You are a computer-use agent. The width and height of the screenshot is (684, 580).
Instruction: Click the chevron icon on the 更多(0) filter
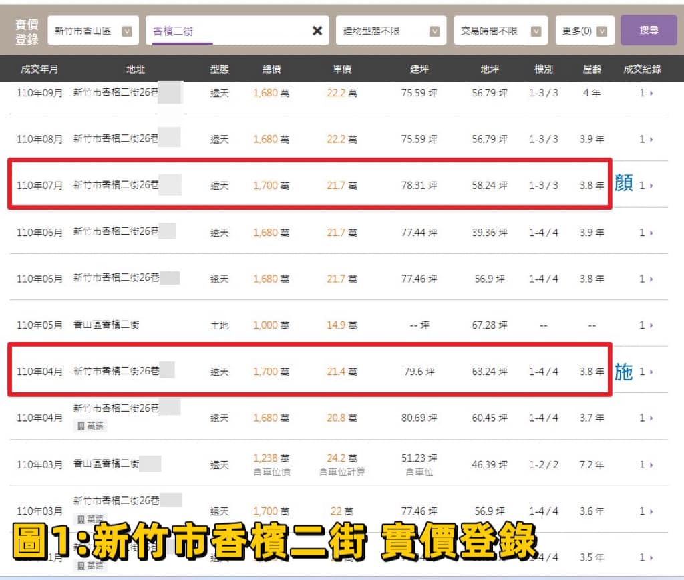coord(603,30)
